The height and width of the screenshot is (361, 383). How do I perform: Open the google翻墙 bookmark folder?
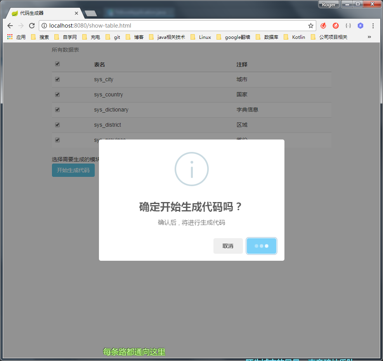pos(233,37)
